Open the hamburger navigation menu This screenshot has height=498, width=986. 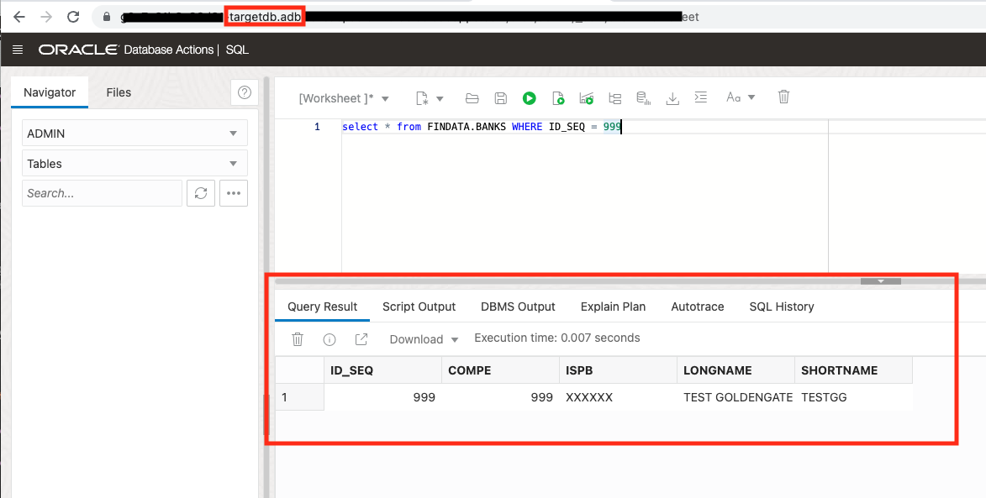pyautogui.click(x=18, y=50)
